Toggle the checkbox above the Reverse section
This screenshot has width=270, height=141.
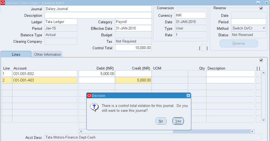(261, 8)
